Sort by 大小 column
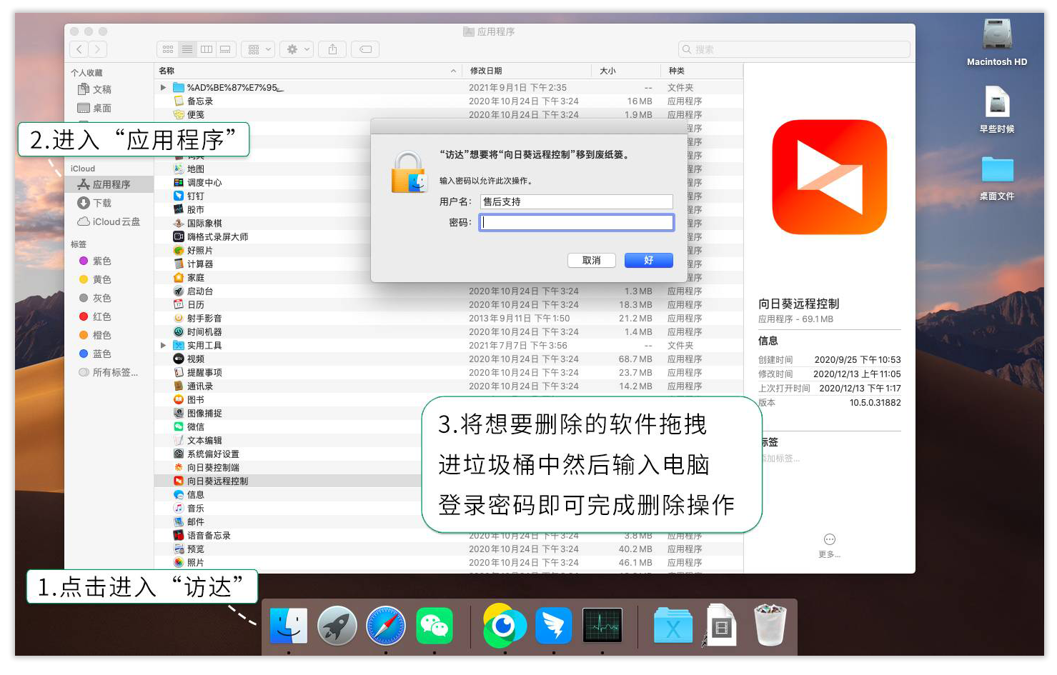The image size is (1057, 675). coord(625,71)
